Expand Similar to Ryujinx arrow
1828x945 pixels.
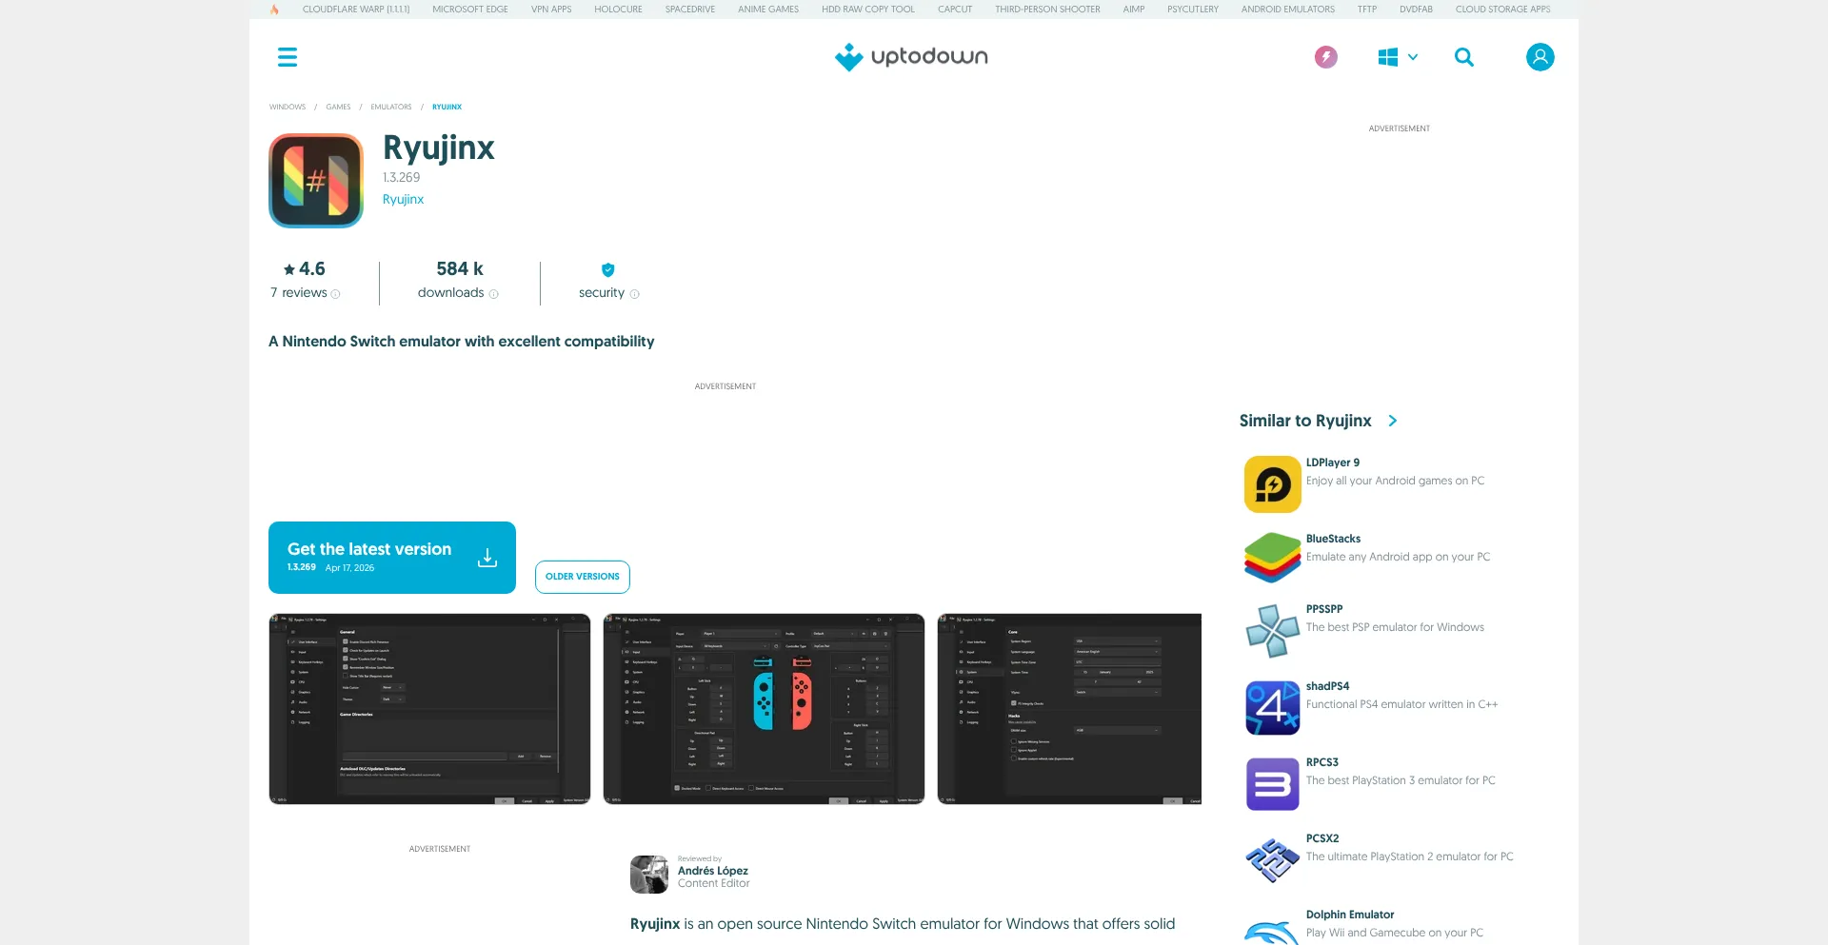(1393, 421)
